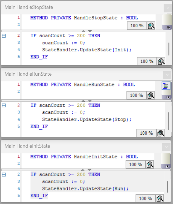The height and width of the screenshot is (204, 173).
Task: Click vertical scrollbar in HandleRunState code pane
Action: coord(168,121)
